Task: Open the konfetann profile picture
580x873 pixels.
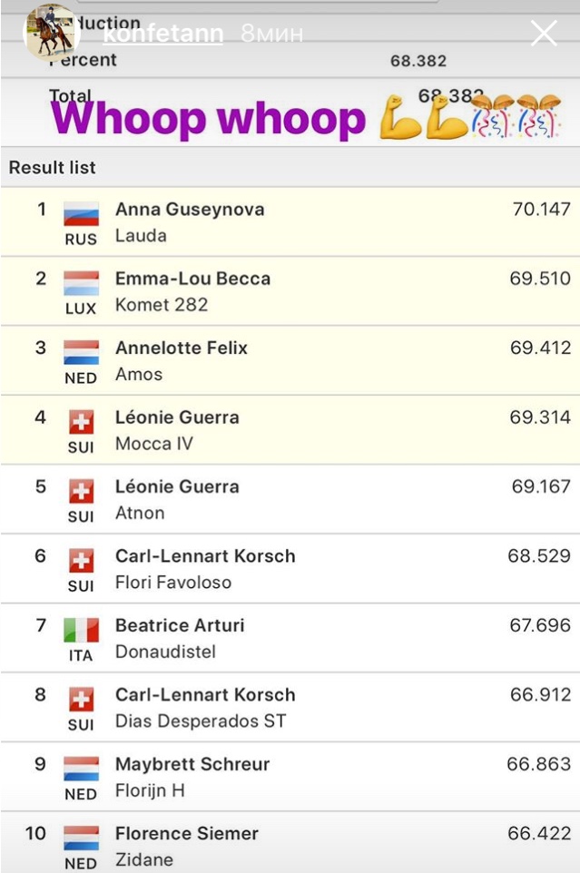Action: (51, 32)
